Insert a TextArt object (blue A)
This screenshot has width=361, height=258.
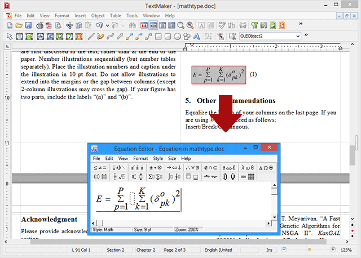click(x=196, y=36)
